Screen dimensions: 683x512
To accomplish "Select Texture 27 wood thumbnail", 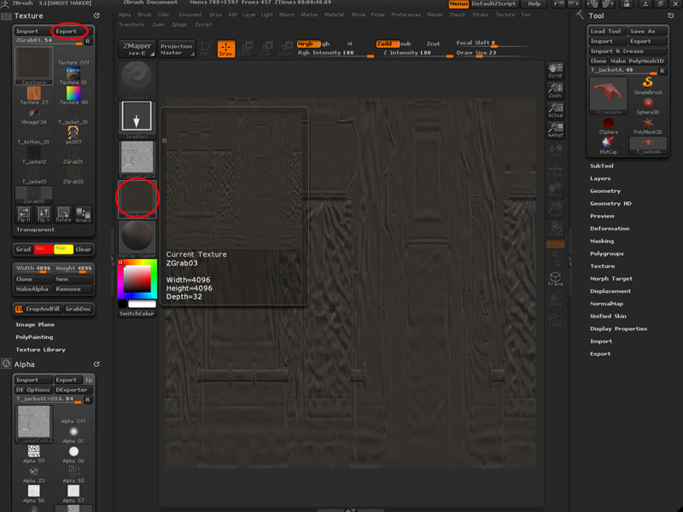I will (x=33, y=96).
